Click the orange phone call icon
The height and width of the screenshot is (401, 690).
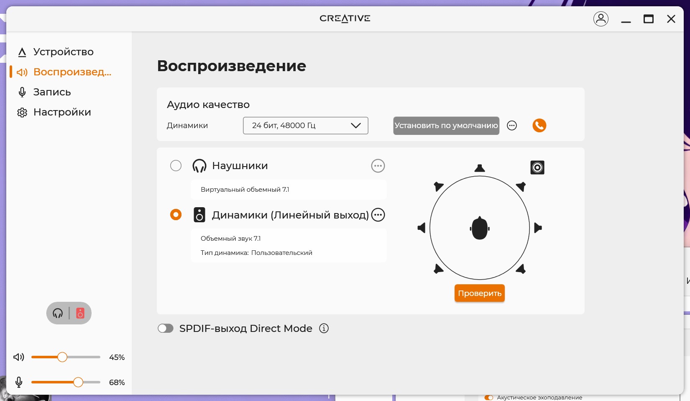tap(539, 125)
